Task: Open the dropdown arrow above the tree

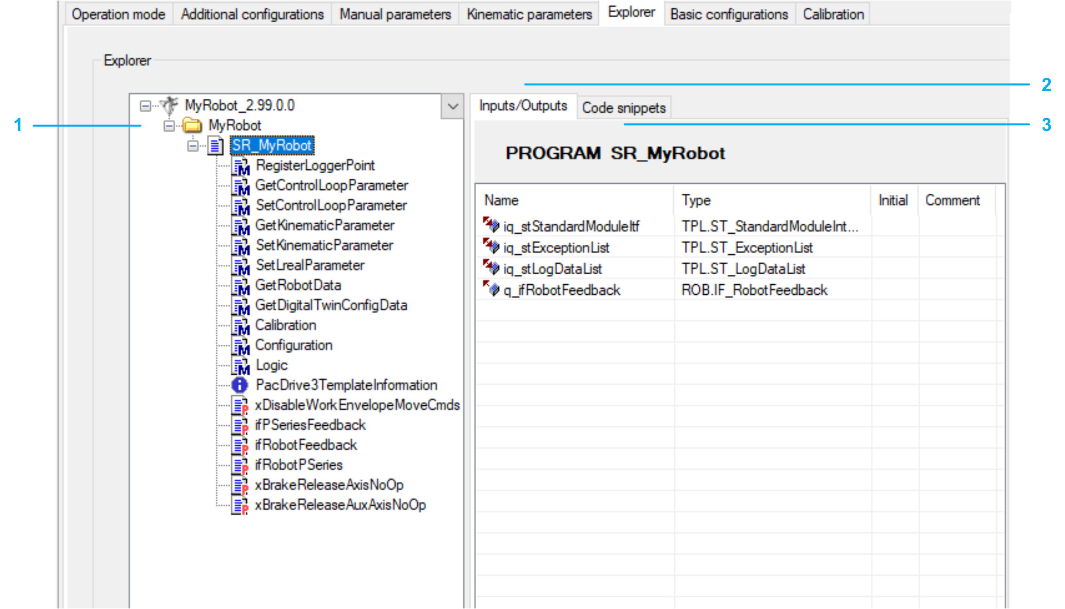Action: click(453, 106)
